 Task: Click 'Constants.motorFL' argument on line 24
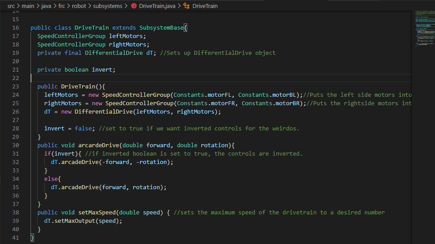pyautogui.click(x=202, y=95)
